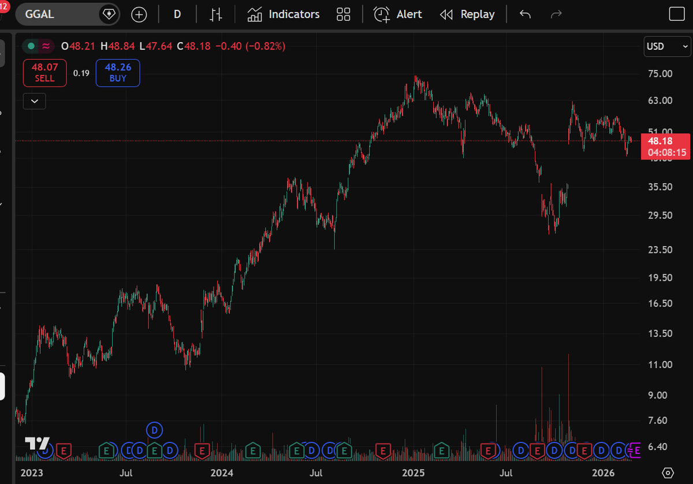Click the 0.19 spread value
The image size is (693, 484).
click(81, 73)
